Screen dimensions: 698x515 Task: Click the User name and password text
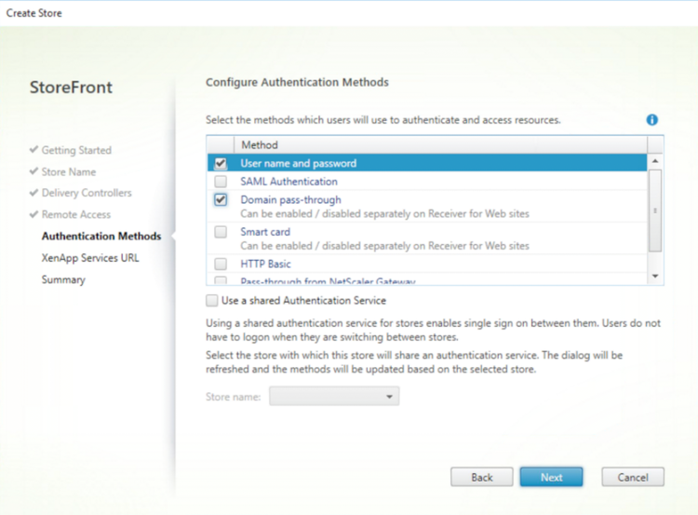coord(298,164)
